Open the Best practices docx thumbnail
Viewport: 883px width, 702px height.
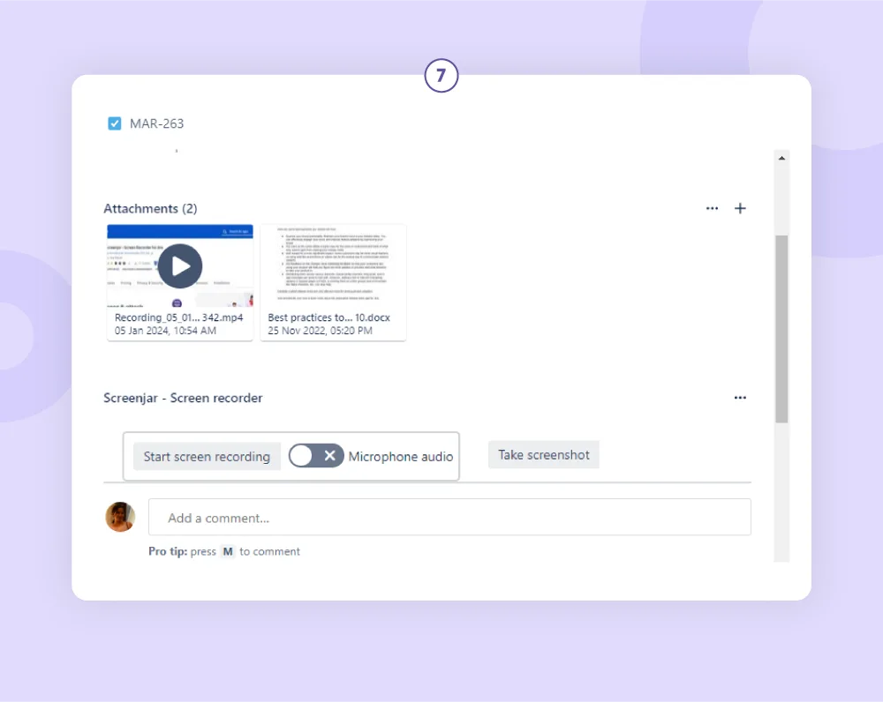(x=333, y=265)
